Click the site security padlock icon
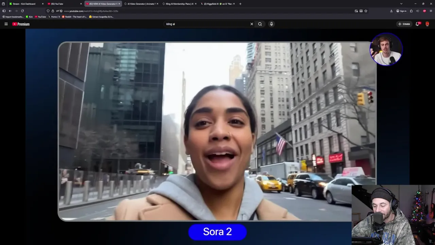Screen dimensions: 435x245 (53, 11)
